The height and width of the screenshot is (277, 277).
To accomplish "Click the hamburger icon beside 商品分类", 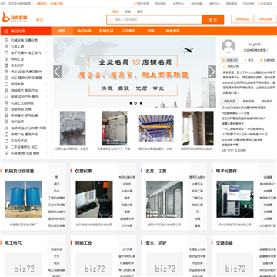I will (6, 31).
